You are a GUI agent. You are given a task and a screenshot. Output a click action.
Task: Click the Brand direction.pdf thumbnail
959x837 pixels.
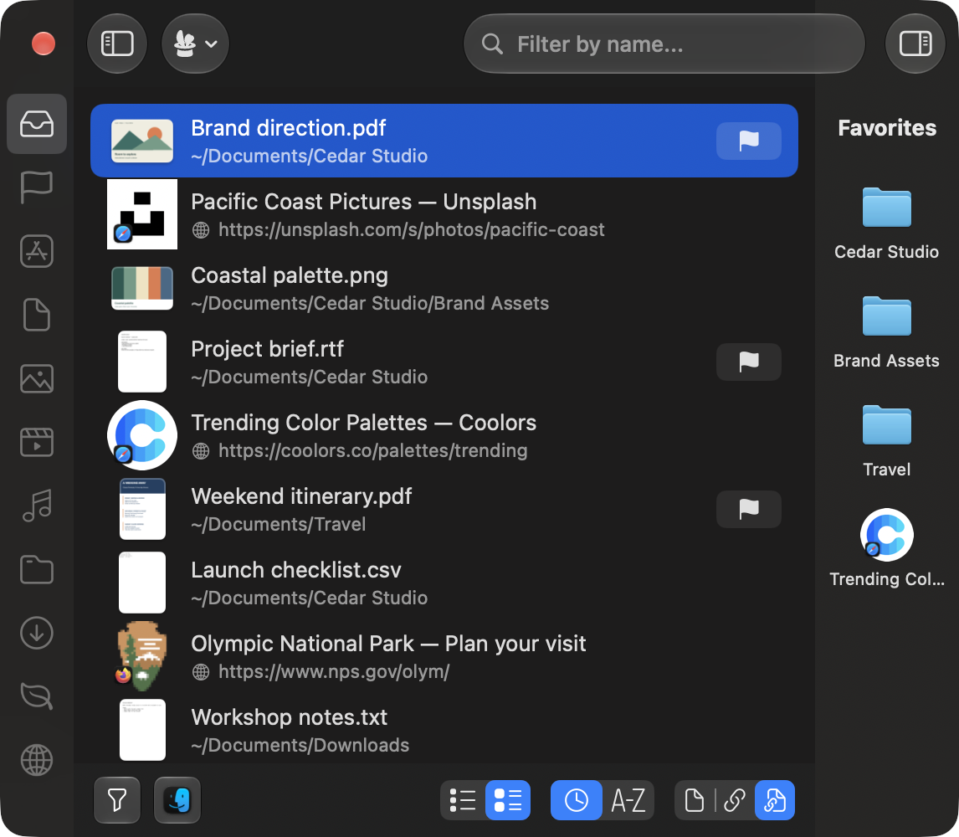coord(142,141)
